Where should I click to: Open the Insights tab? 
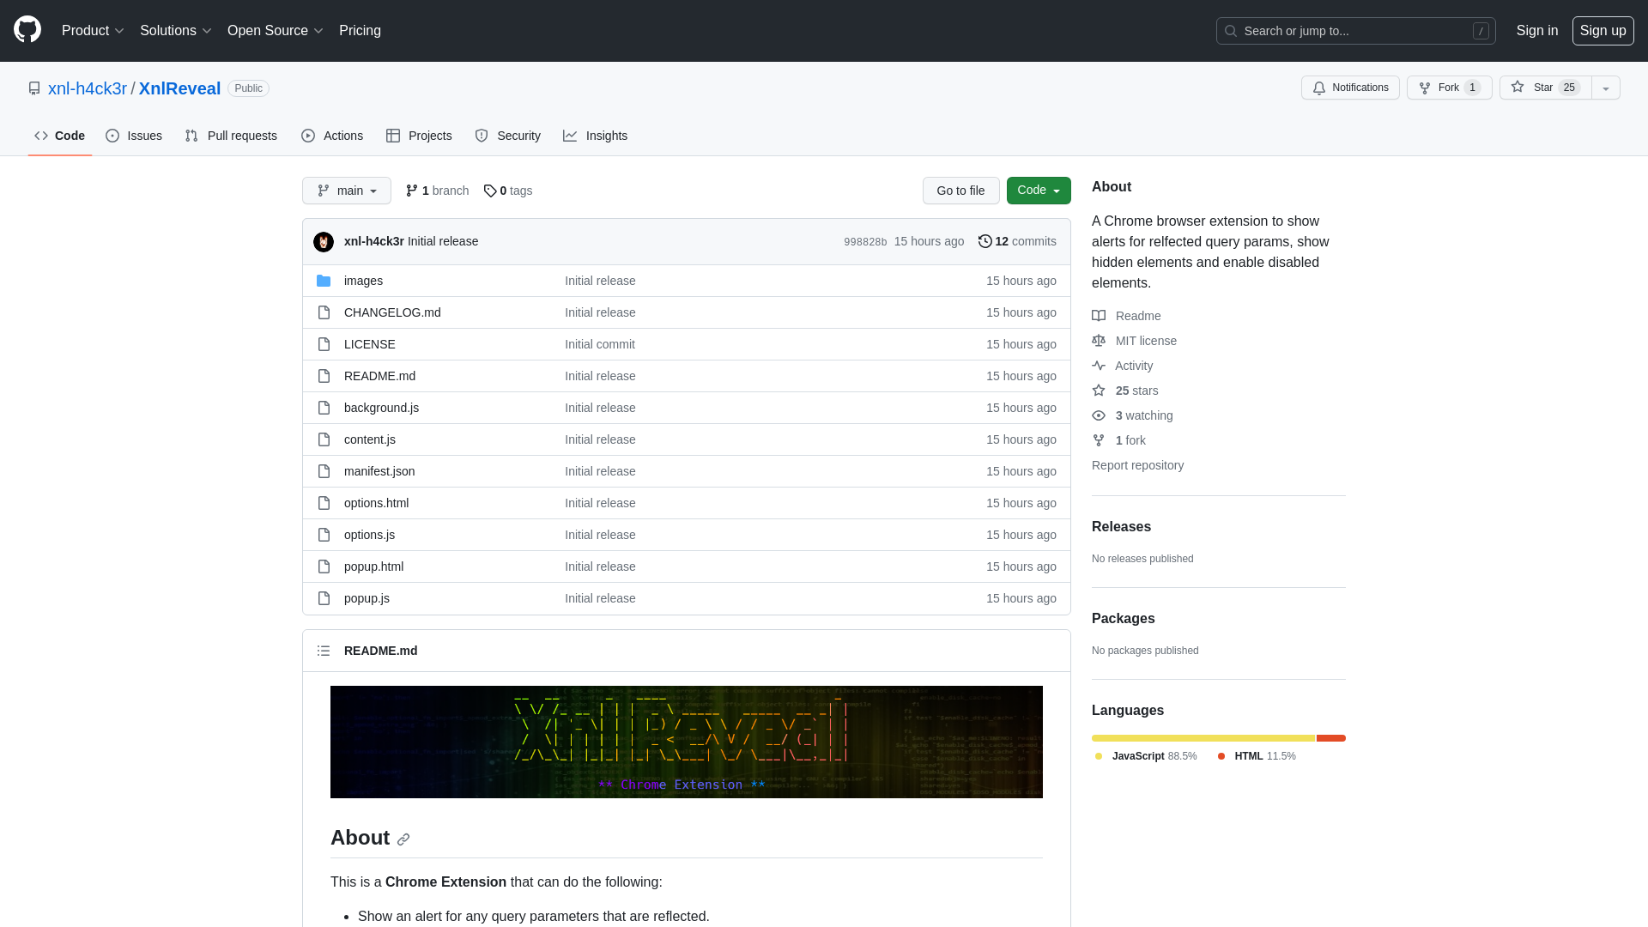pyautogui.click(x=596, y=136)
